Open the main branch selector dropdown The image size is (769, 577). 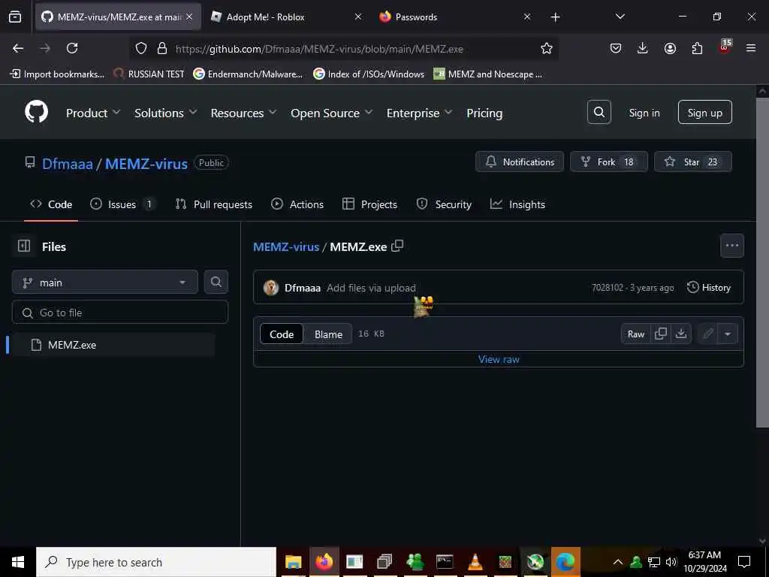[x=104, y=282]
